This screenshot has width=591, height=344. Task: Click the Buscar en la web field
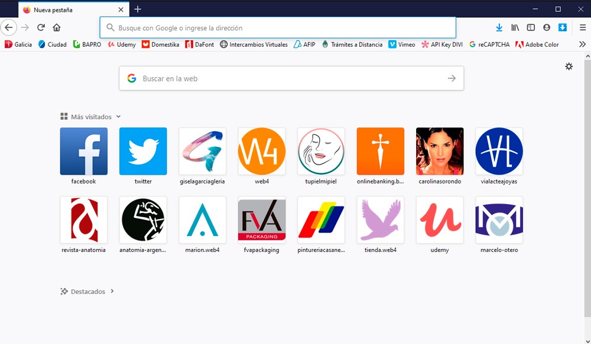[x=291, y=78]
